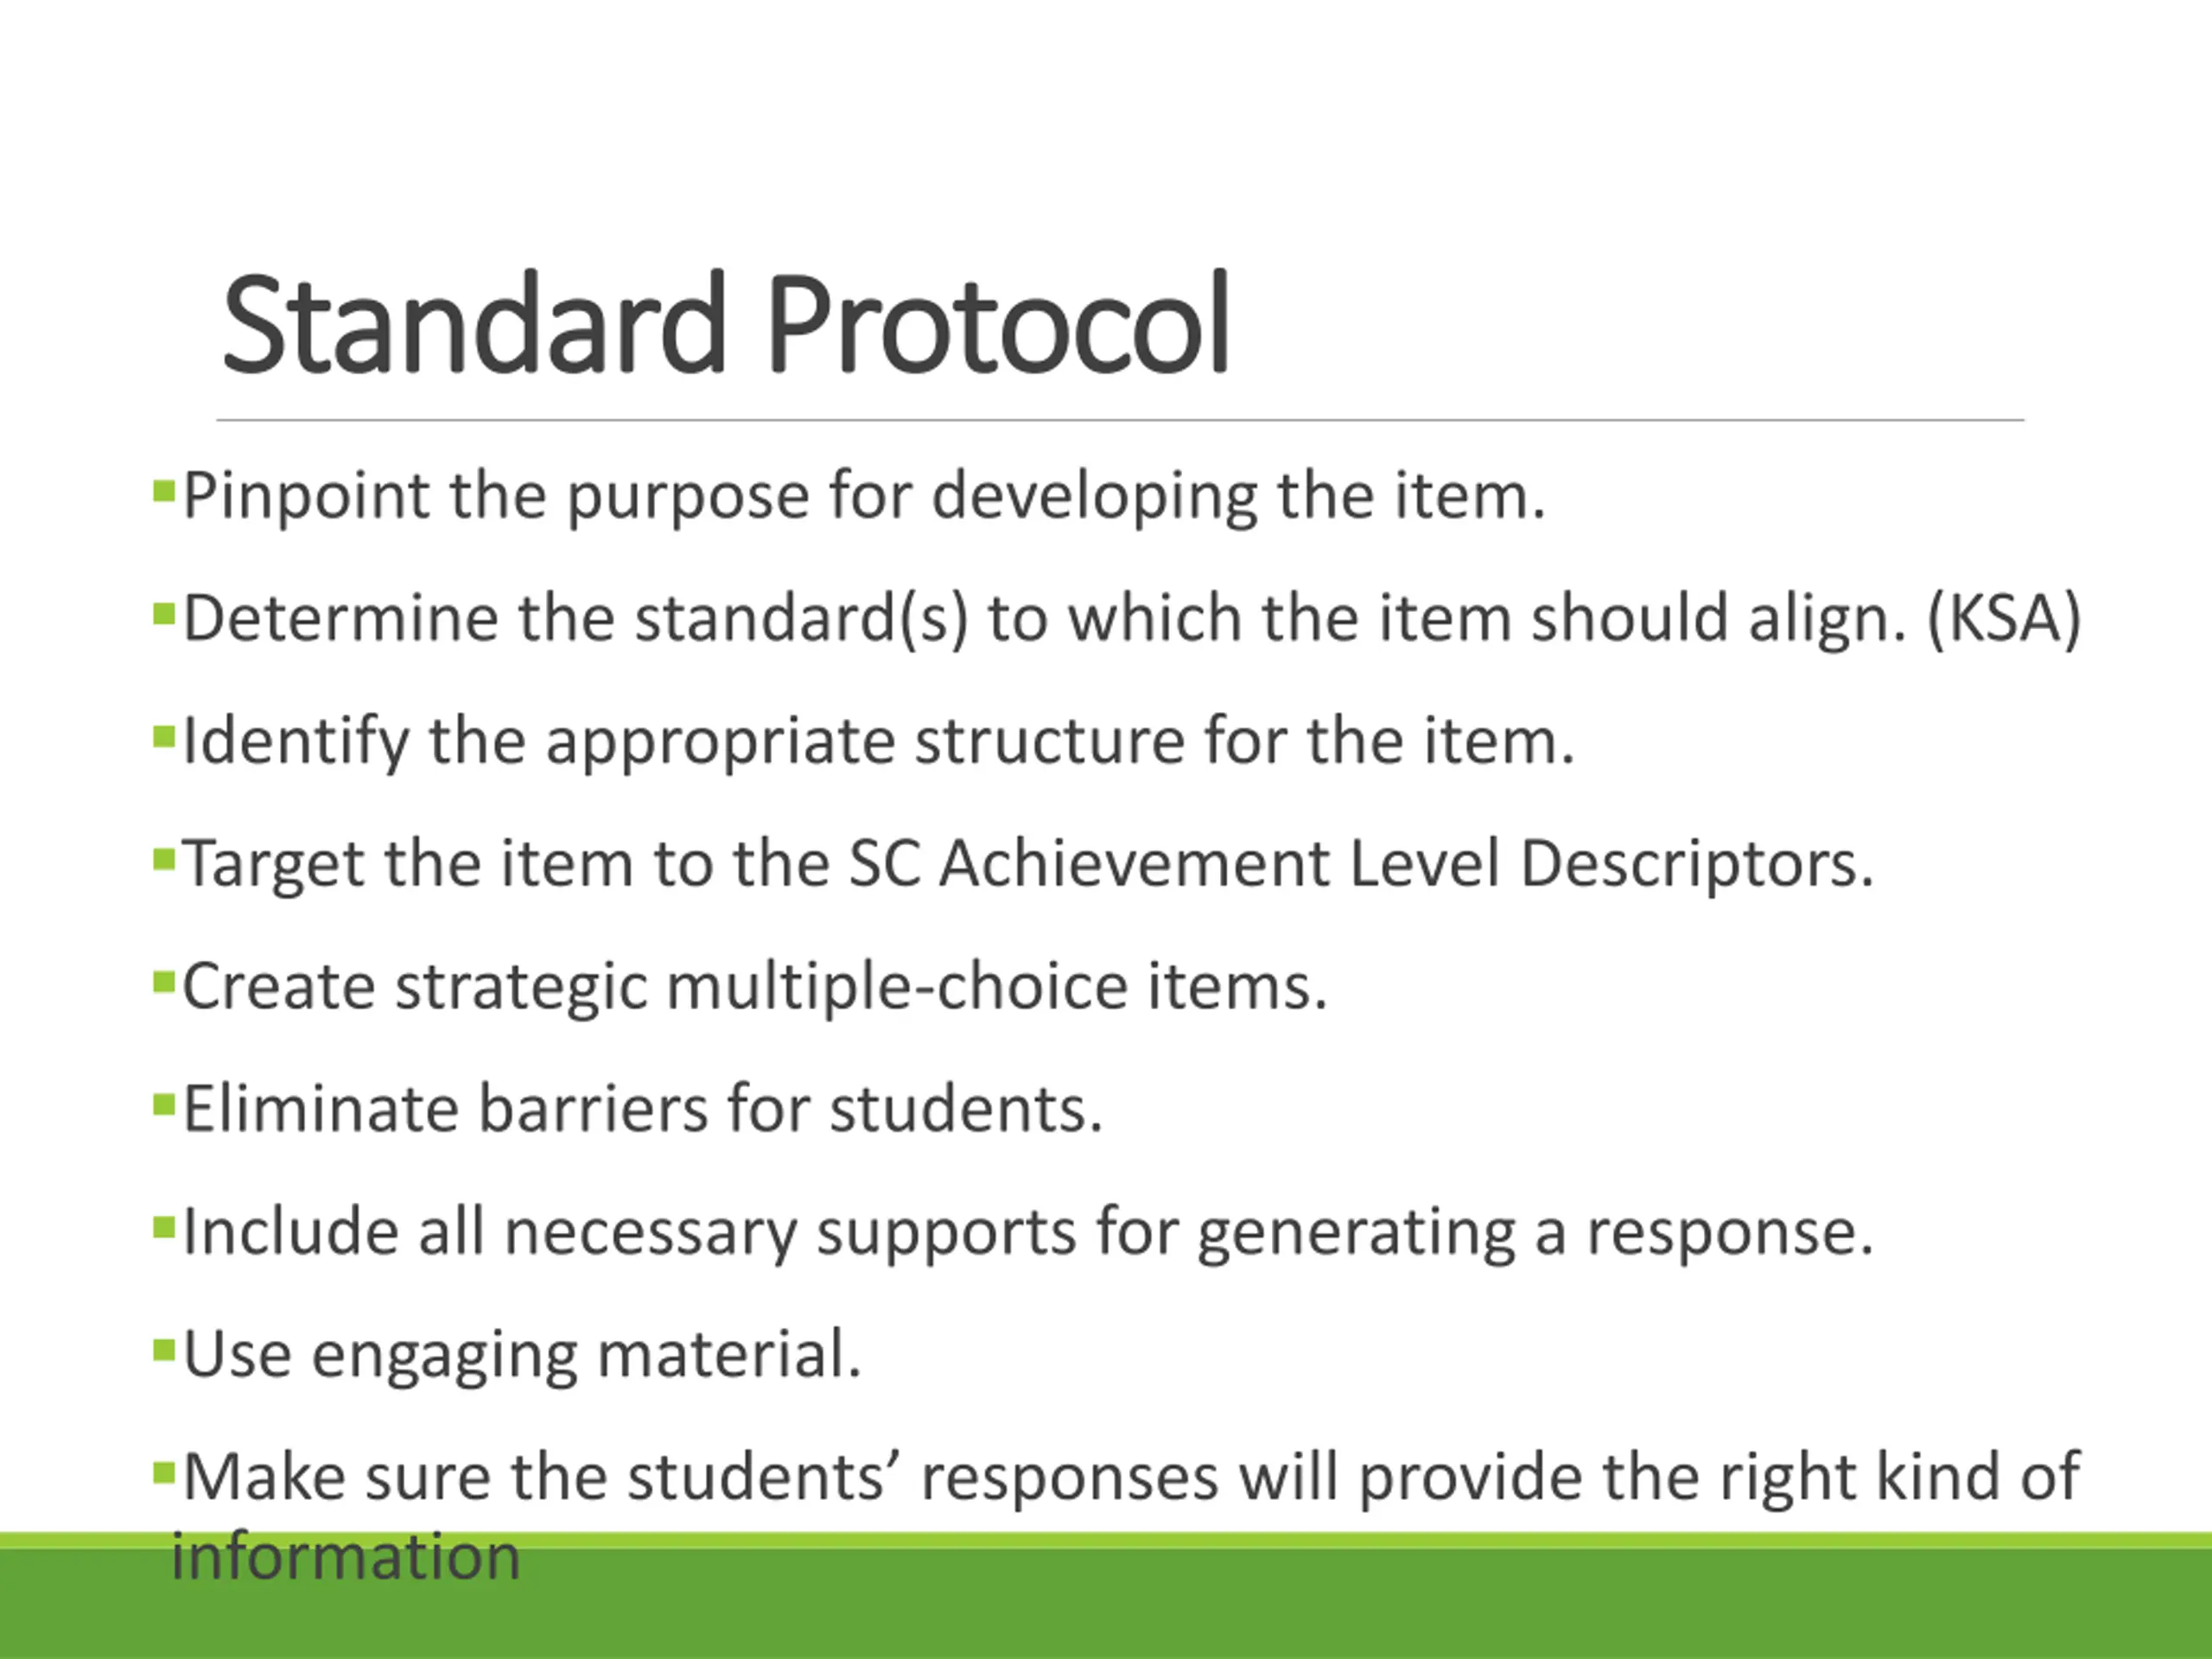Click the "Use engaging material" bullet text
This screenshot has height=1659, width=2212.
(521, 1354)
